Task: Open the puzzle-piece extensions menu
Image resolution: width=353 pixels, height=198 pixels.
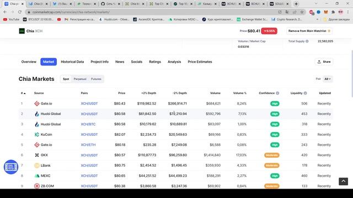Action: click(x=333, y=12)
